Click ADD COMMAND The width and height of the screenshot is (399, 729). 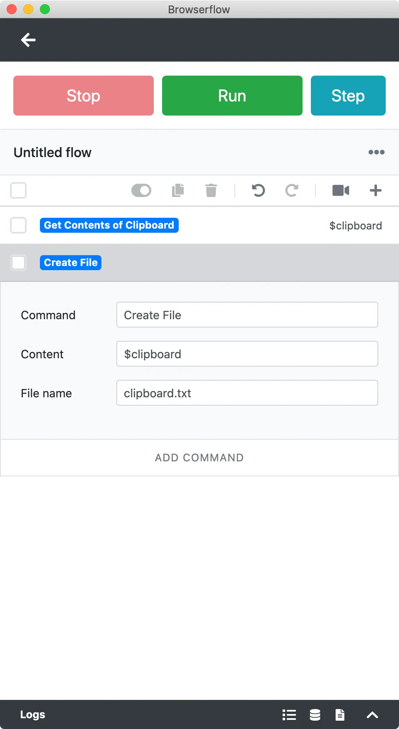pyautogui.click(x=199, y=458)
